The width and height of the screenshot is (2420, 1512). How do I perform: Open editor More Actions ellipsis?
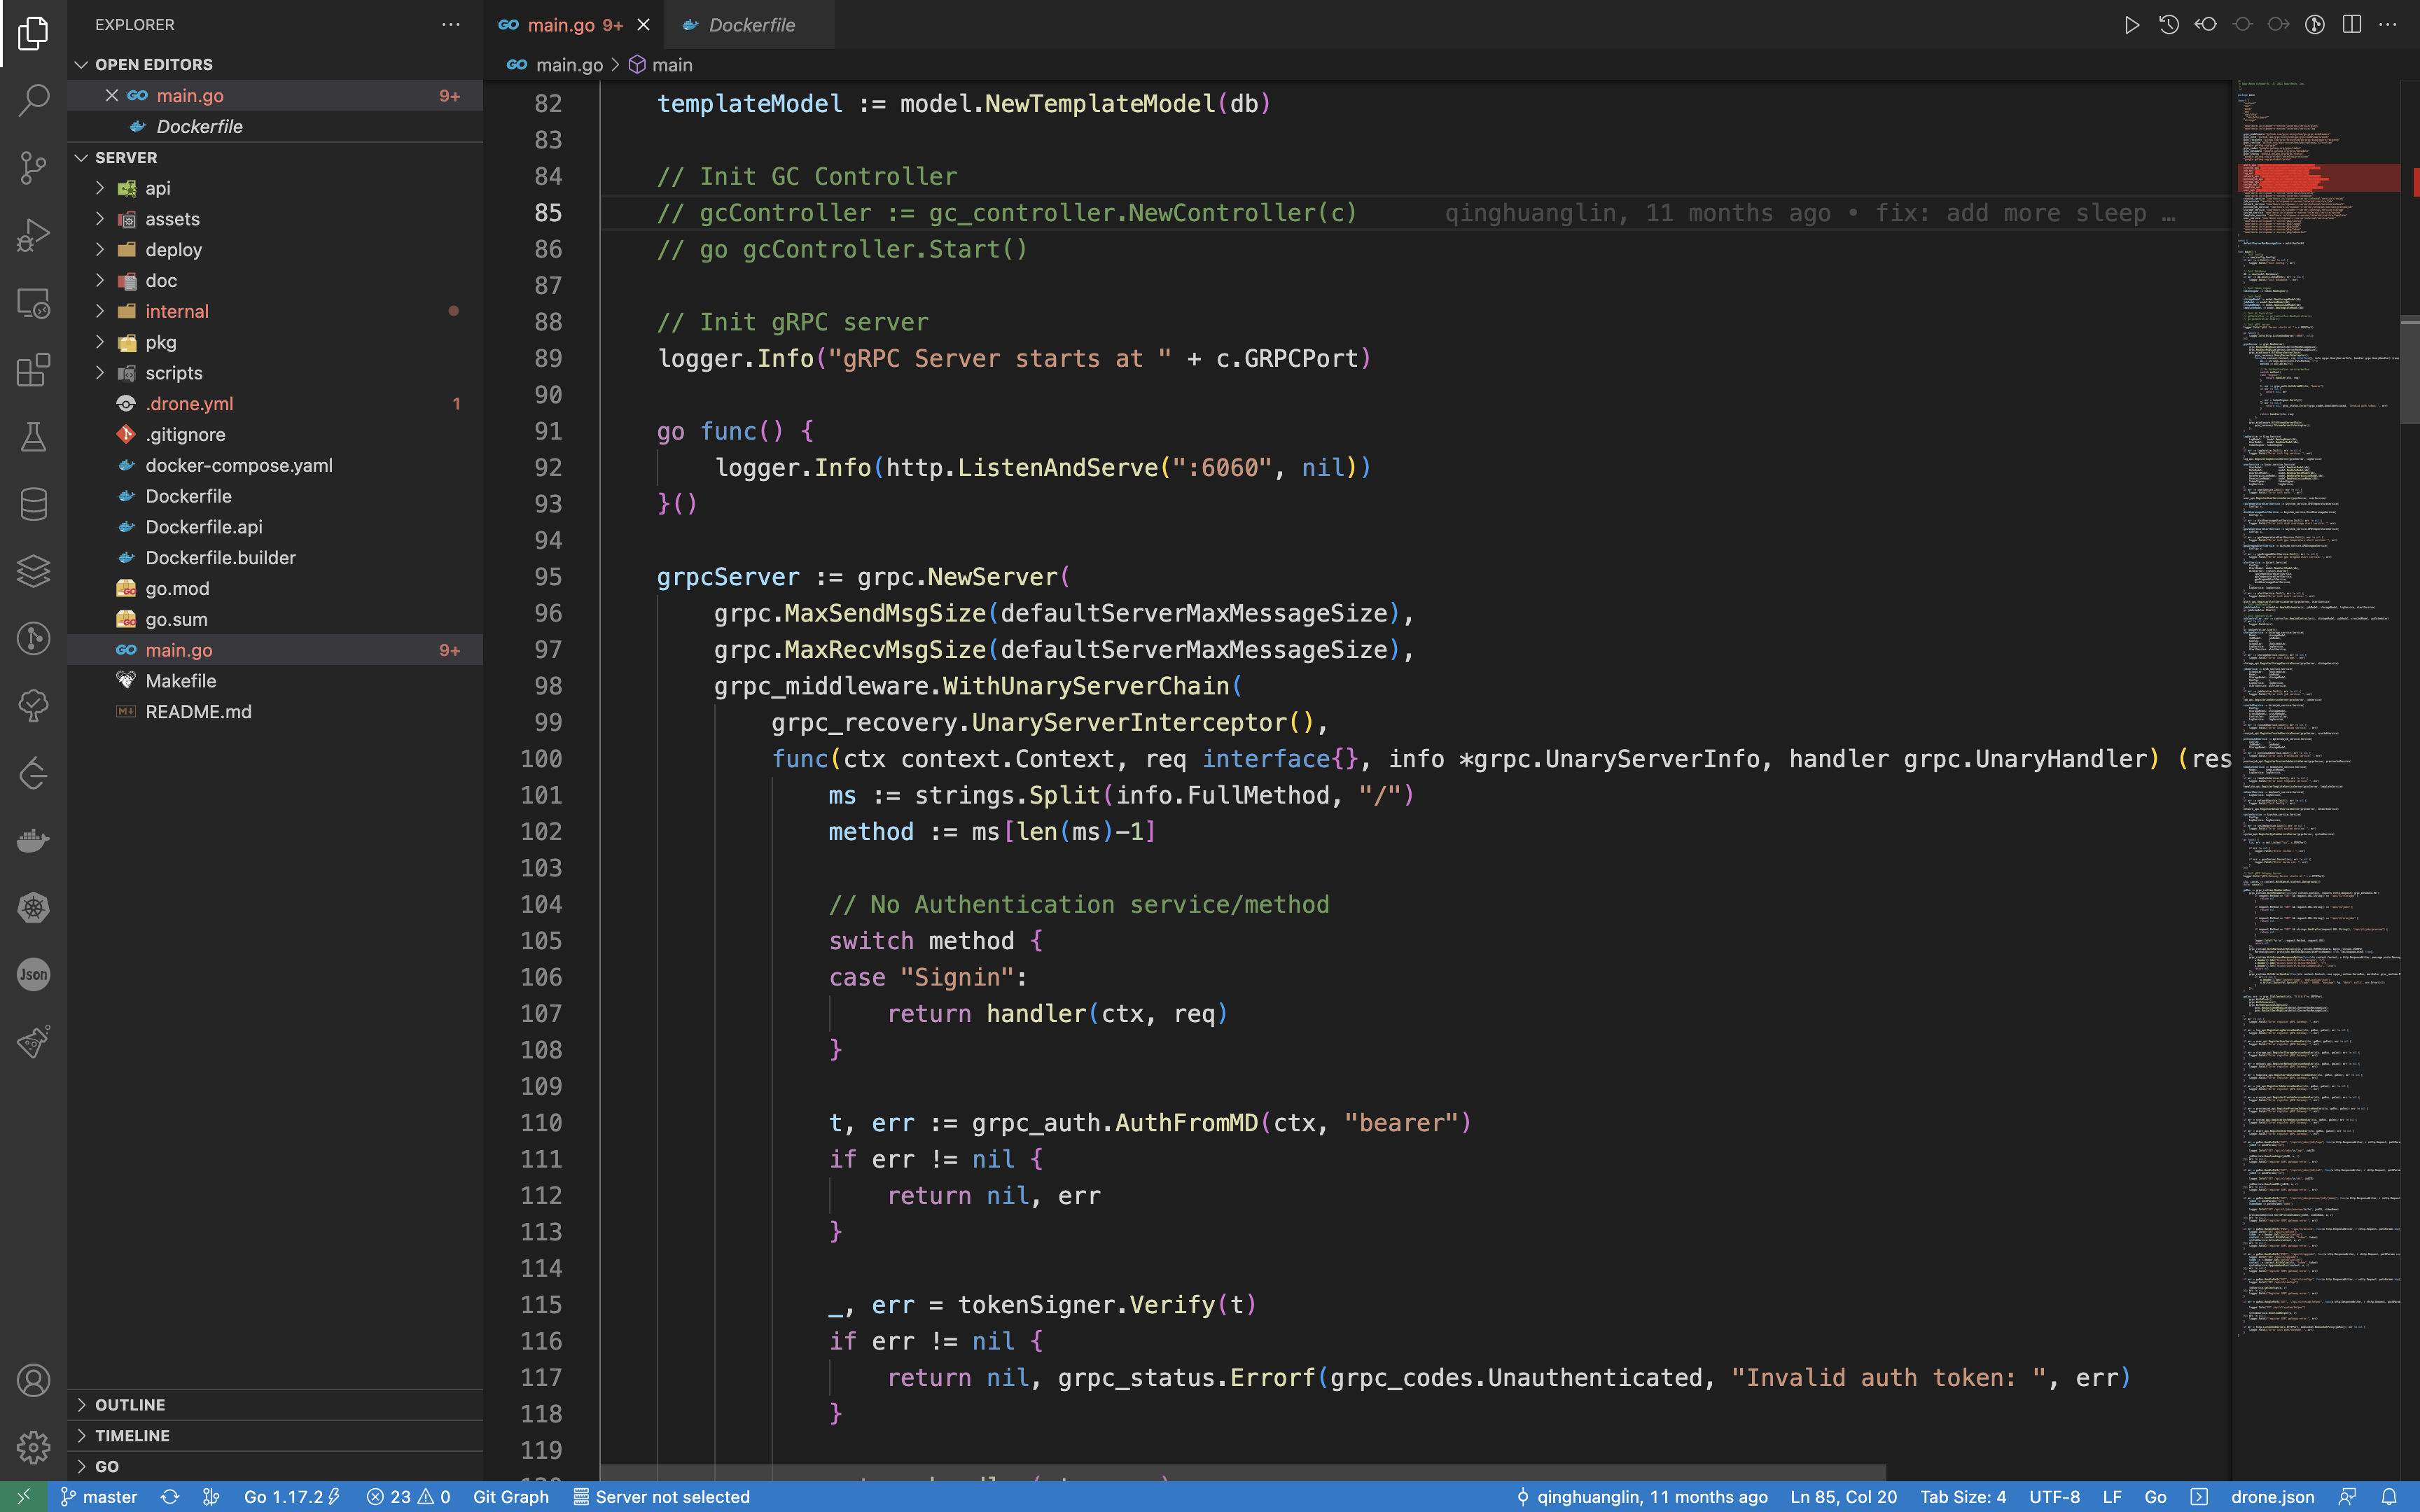[x=2389, y=25]
